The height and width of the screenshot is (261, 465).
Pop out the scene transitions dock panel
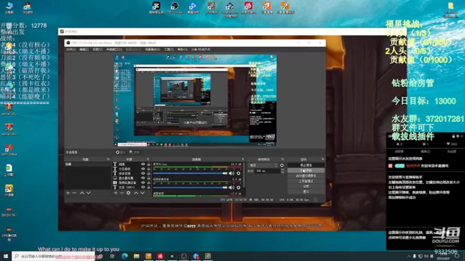click(x=282, y=159)
